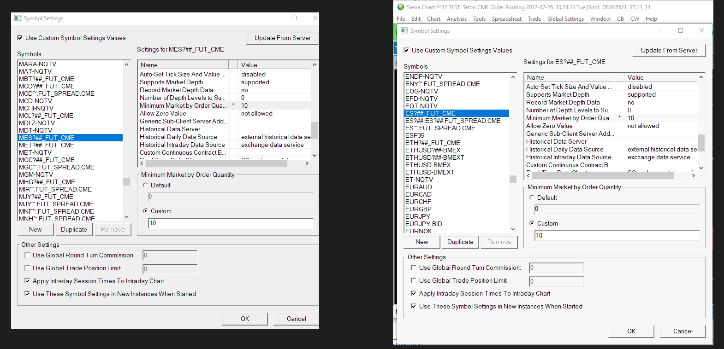Open the Tools menu
This screenshot has height=349, width=724.
479,19
